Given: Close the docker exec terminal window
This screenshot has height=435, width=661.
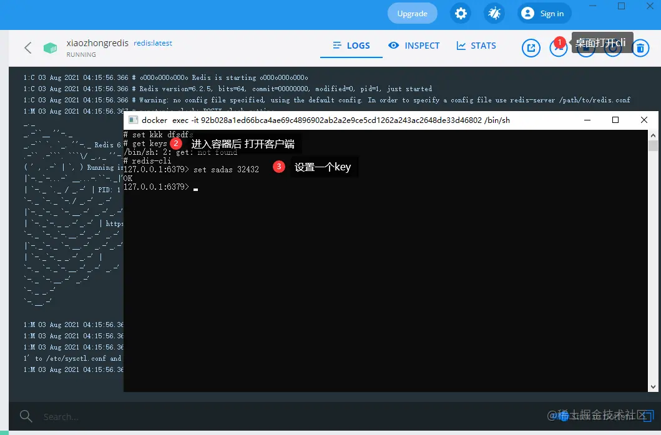Looking at the screenshot, I should 644,120.
